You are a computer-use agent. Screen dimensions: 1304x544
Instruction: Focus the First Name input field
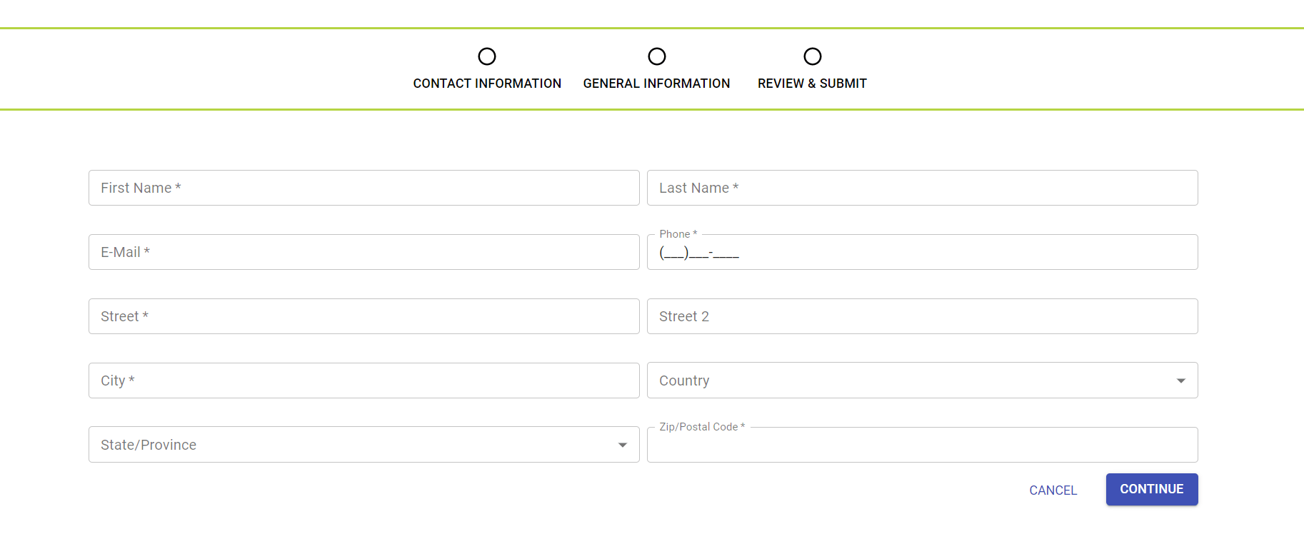point(363,188)
